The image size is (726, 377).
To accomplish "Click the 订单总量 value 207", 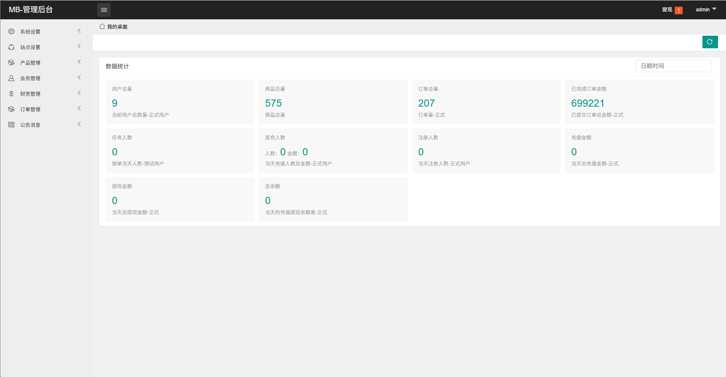I will (x=427, y=103).
